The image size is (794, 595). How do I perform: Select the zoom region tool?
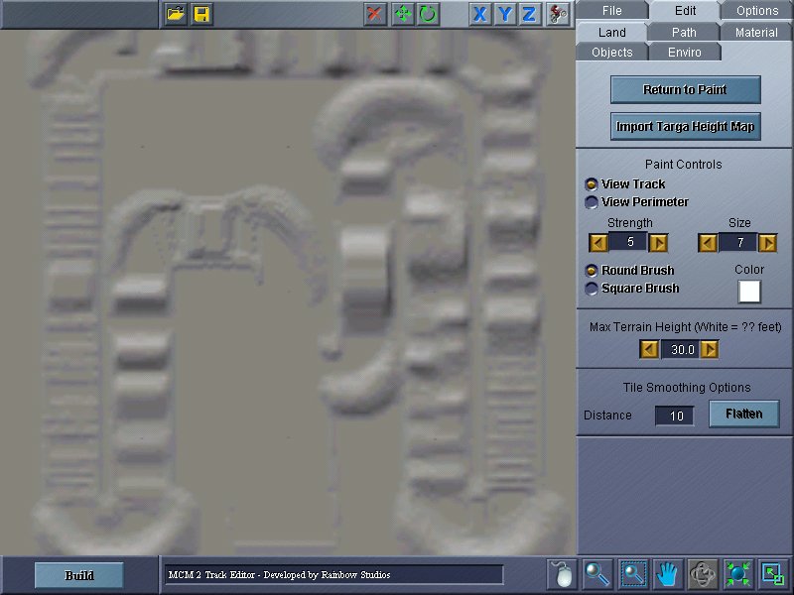[633, 574]
